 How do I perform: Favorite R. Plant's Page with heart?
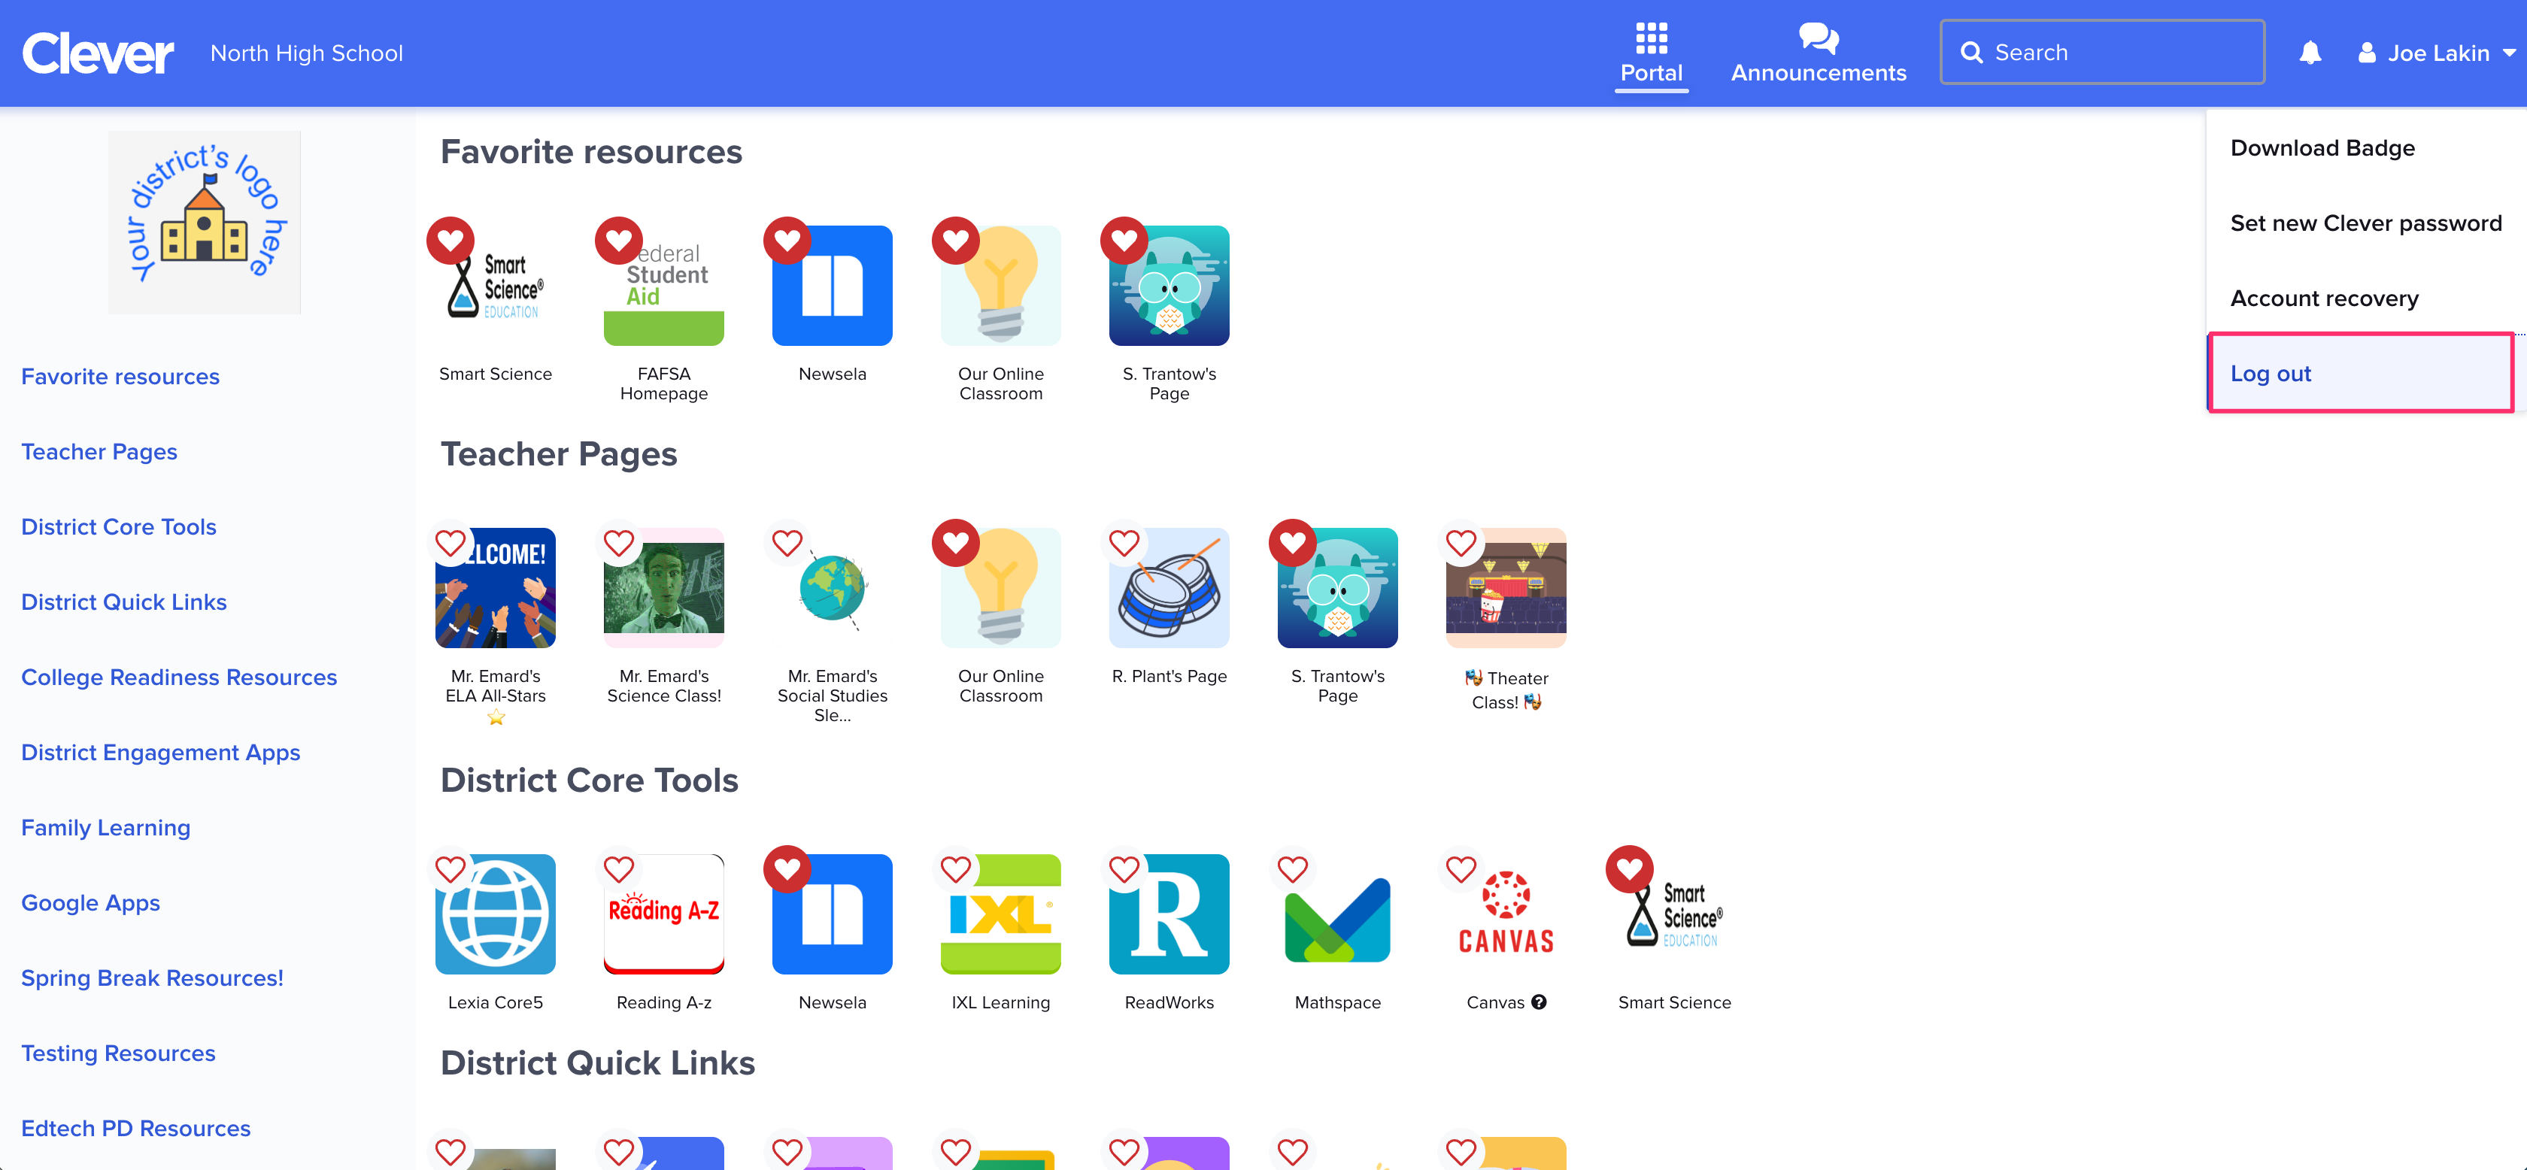coord(1124,542)
